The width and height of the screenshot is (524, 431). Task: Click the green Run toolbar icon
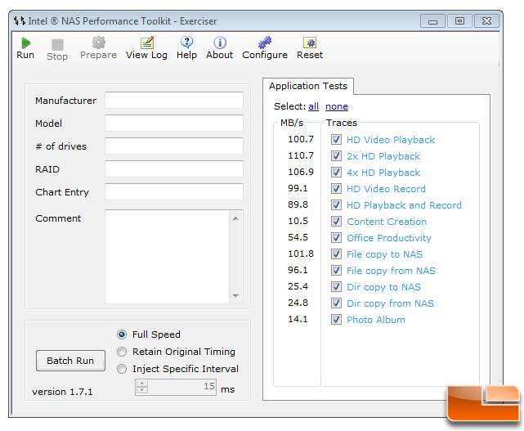(x=25, y=43)
